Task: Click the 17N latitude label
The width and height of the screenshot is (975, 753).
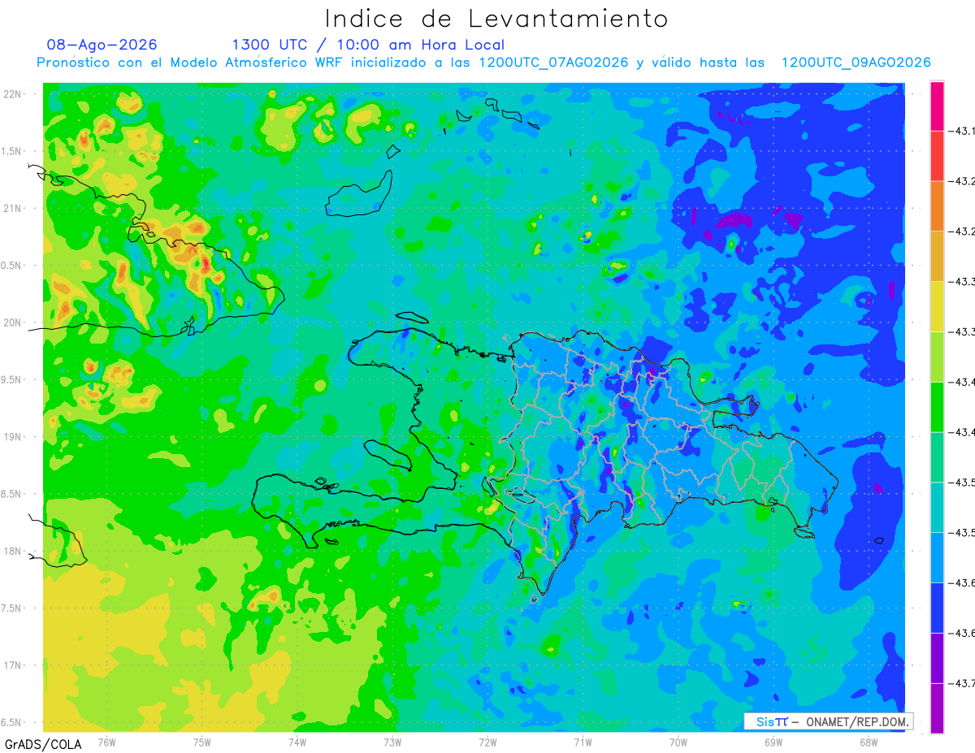Action: (12, 665)
